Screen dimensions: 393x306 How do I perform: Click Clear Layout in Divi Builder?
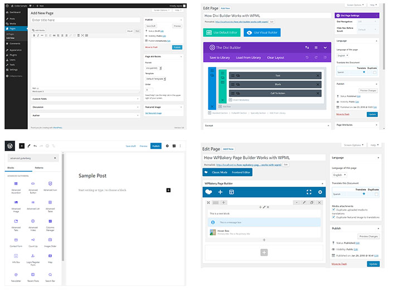275,57
